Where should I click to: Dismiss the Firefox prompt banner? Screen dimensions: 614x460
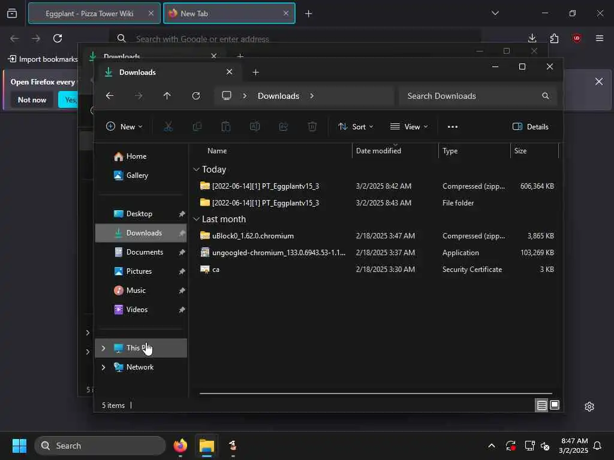tap(599, 81)
